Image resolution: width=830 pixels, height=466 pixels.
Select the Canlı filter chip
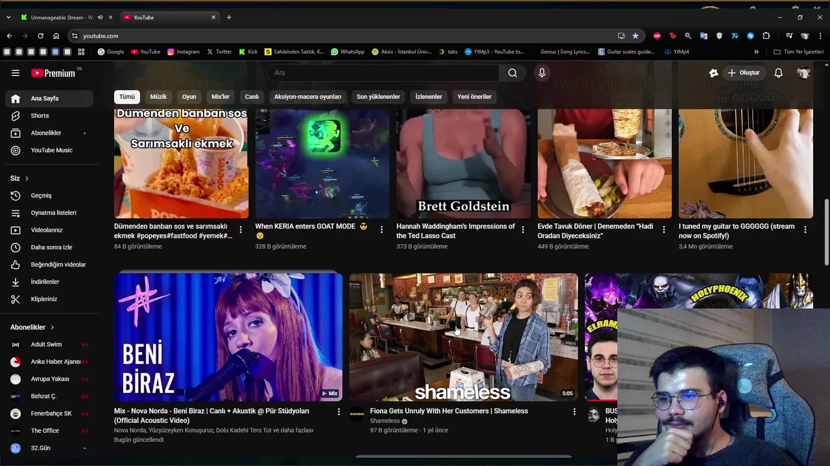(x=252, y=96)
